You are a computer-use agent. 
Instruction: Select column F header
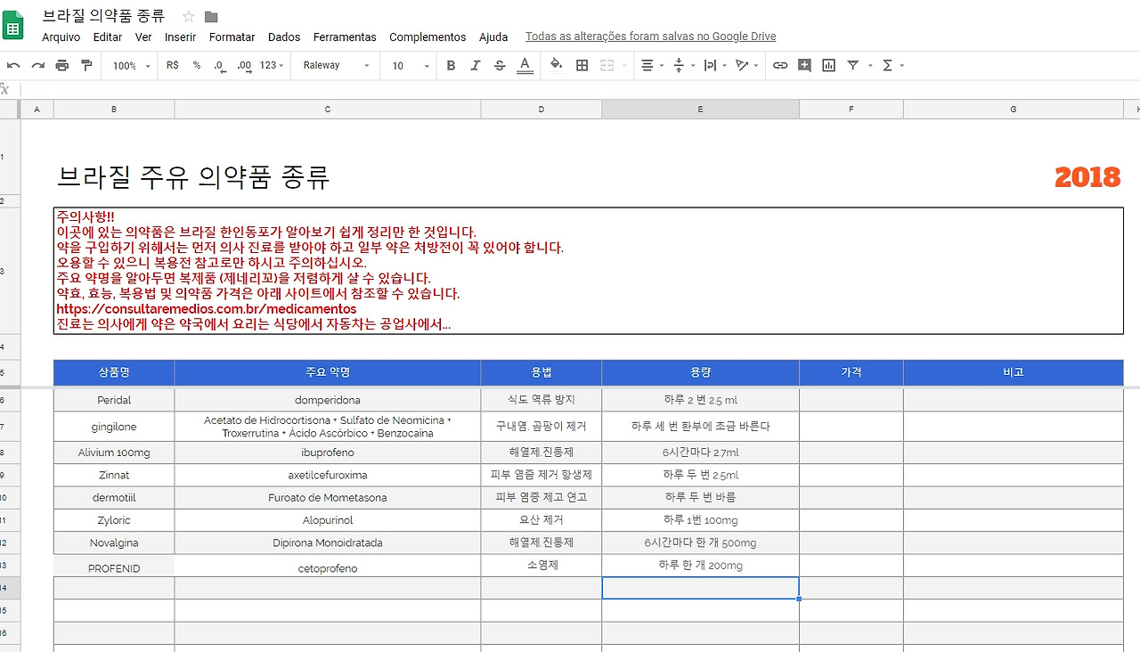click(851, 109)
